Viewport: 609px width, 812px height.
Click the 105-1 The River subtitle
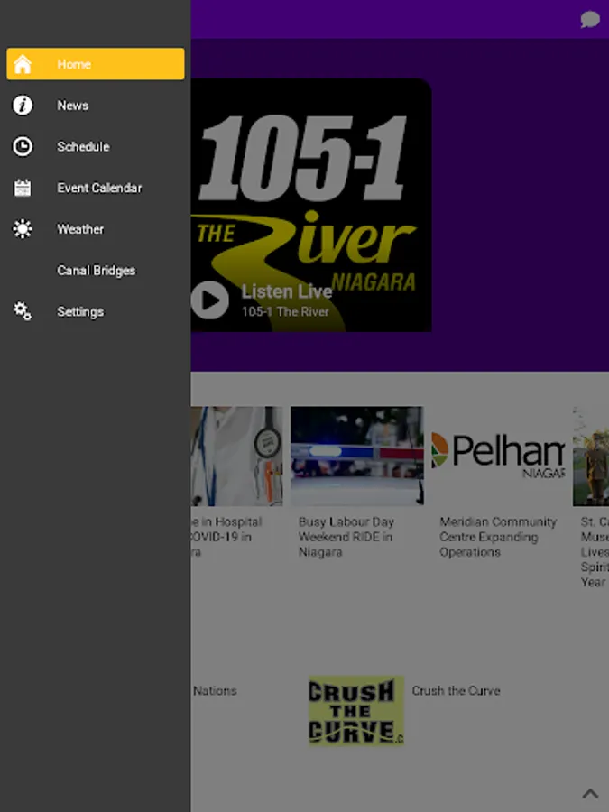(x=285, y=312)
